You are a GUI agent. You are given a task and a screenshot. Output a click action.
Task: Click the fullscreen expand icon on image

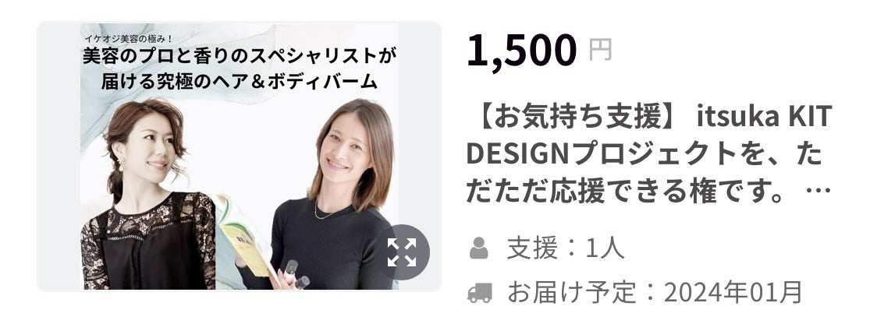[402, 252]
